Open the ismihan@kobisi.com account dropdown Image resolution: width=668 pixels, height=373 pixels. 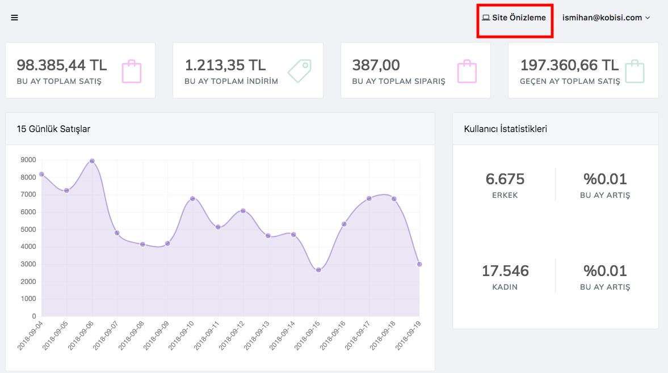pyautogui.click(x=606, y=18)
